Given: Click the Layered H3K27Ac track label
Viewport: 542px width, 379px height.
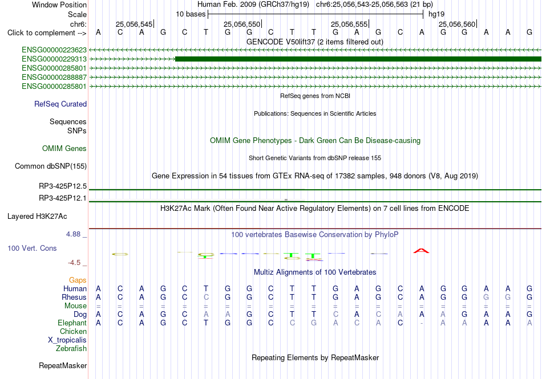Looking at the screenshot, I should [x=37, y=217].
